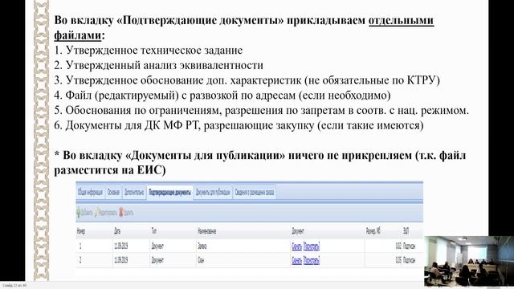The height and width of the screenshot is (289, 514).
Task: Click item 6 Документы для ДК МФ РТ
Action: tap(239, 125)
